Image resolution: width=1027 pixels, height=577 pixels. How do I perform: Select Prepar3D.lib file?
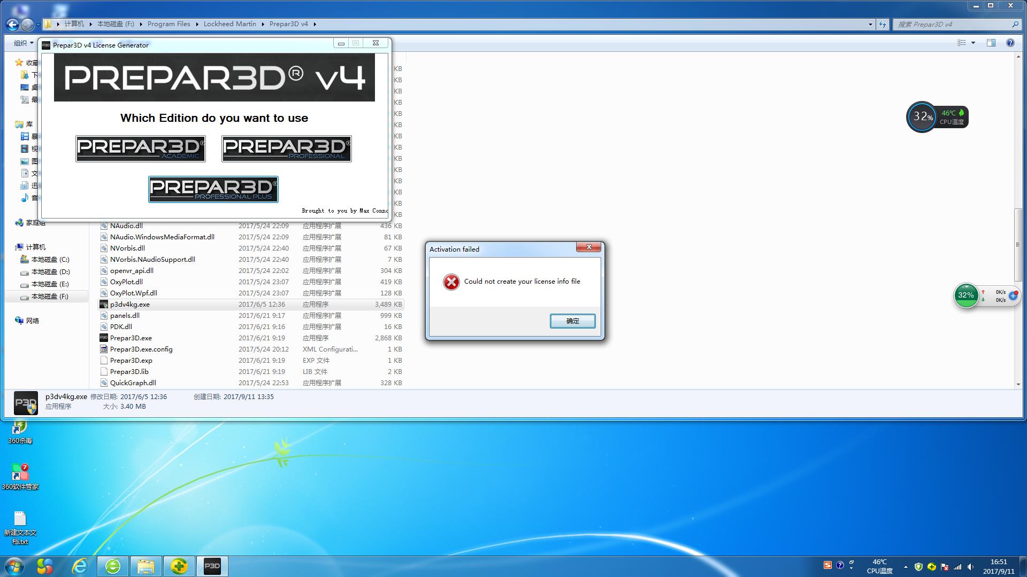click(129, 371)
